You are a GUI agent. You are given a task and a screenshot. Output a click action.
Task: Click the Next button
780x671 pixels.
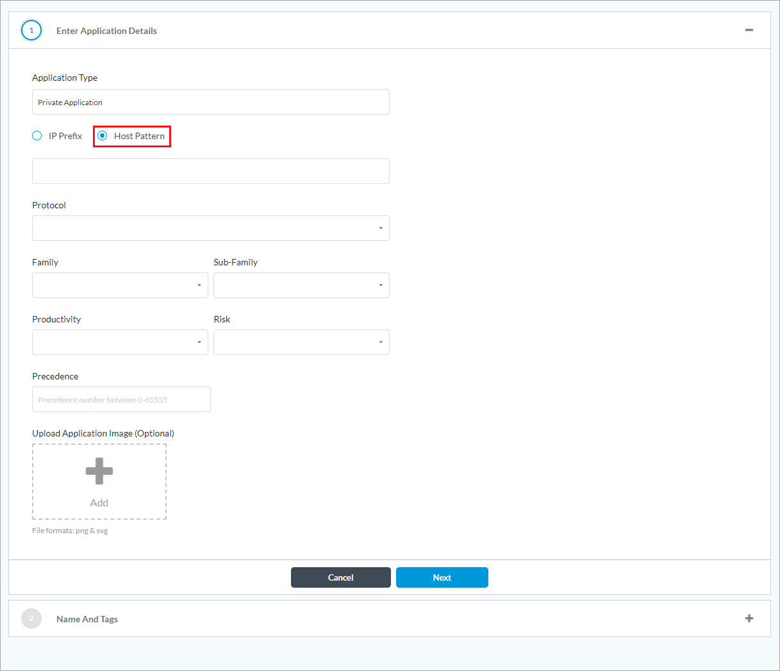(442, 577)
